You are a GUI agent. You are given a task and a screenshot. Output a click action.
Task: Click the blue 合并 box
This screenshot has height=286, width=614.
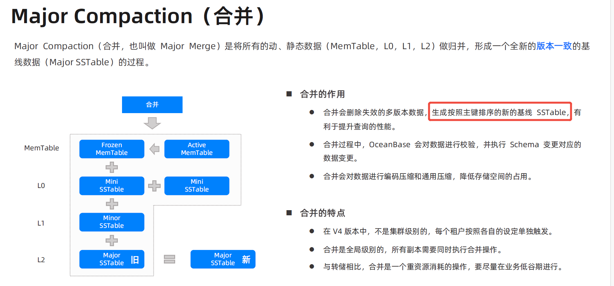[152, 105]
